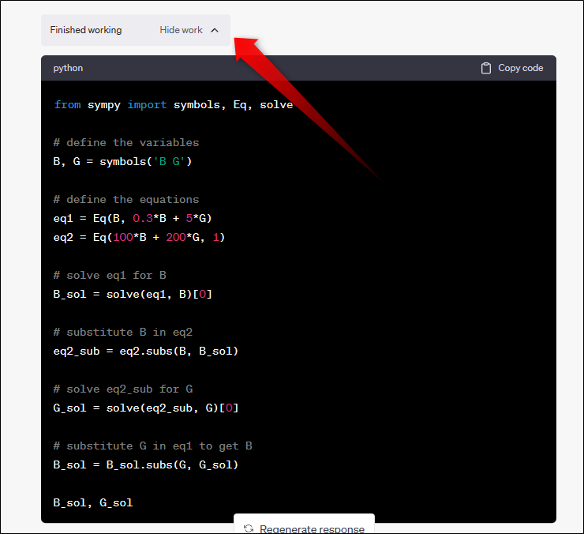This screenshot has height=534, width=584.
Task: Click the Hide work label
Action: pos(181,30)
